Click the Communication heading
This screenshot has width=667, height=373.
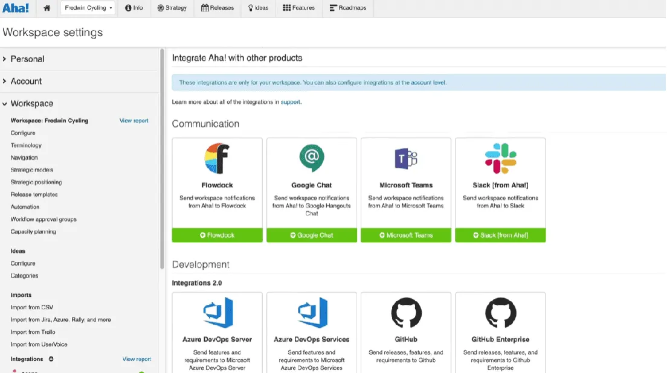point(205,124)
